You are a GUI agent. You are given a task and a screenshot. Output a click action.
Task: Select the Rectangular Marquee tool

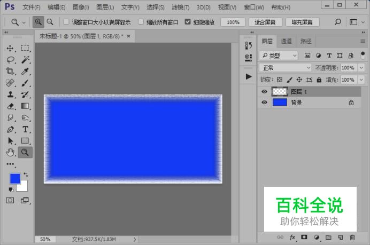(x=25, y=48)
